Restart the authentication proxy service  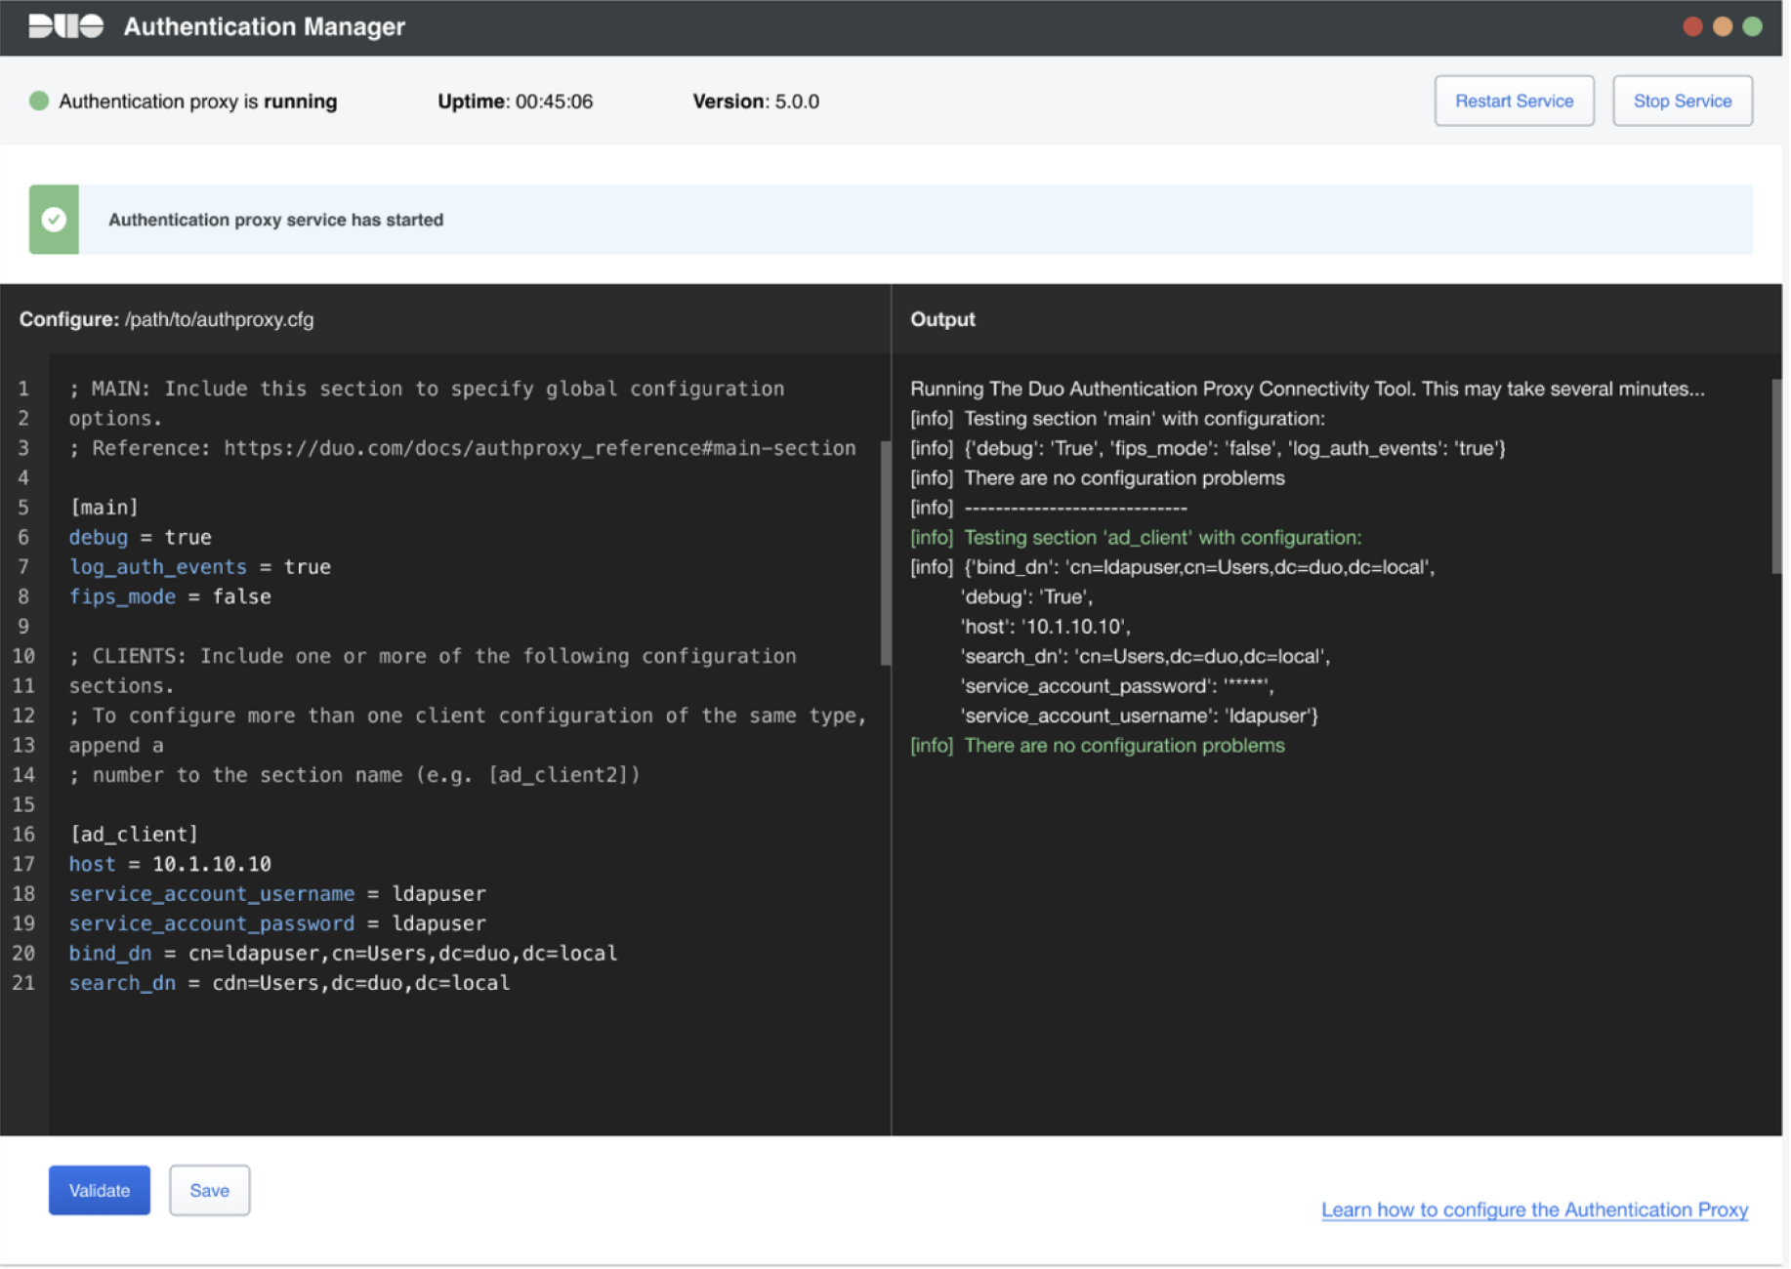(1514, 101)
